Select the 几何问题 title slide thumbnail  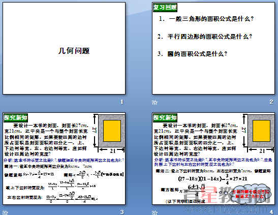click(64, 48)
